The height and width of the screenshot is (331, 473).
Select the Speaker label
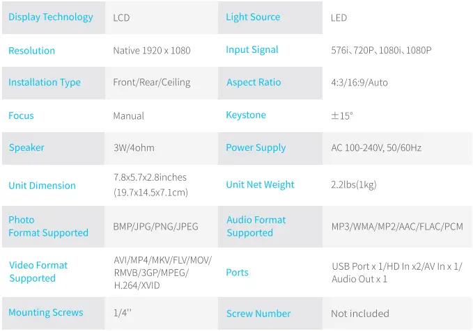tap(26, 148)
